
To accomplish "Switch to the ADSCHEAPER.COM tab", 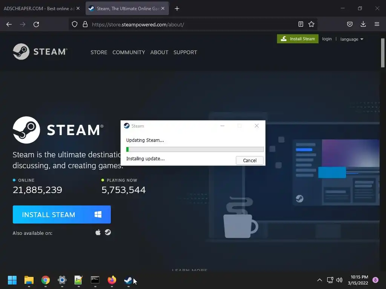I will click(39, 9).
